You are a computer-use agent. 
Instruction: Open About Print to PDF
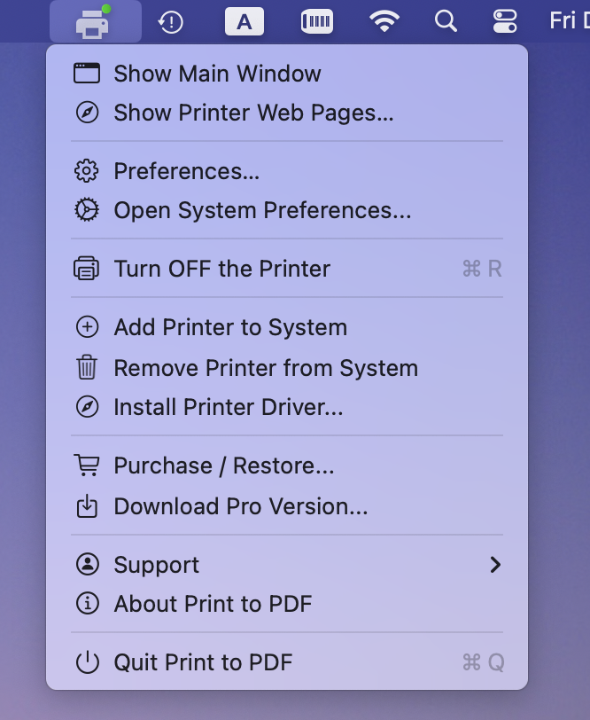coord(287,603)
